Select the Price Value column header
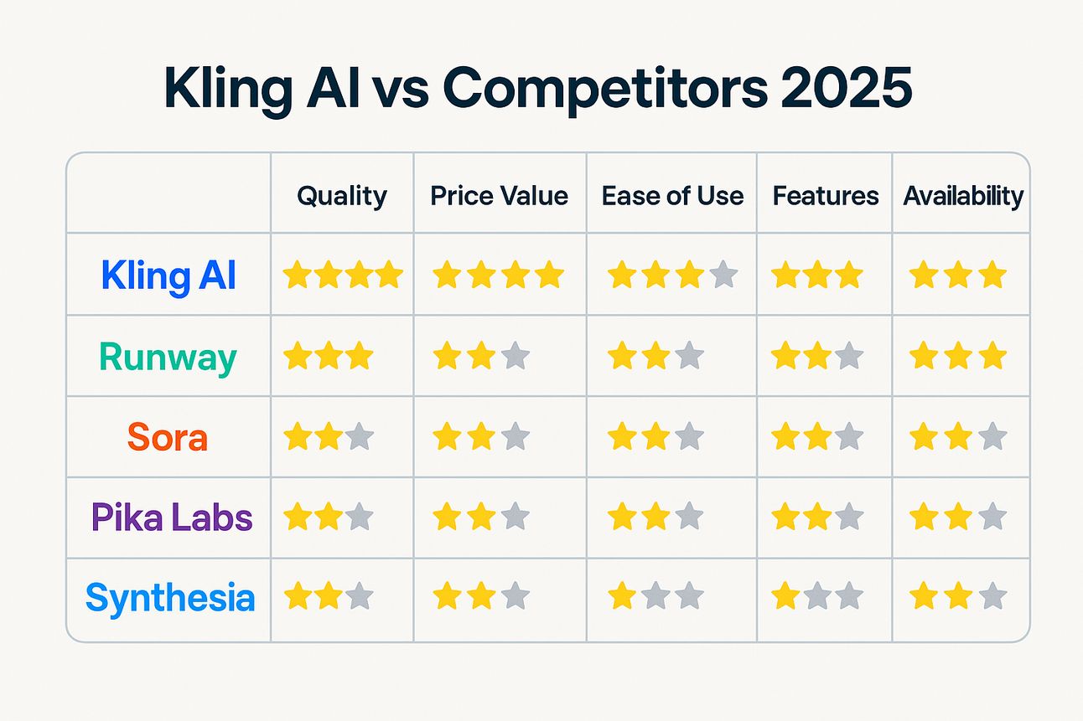This screenshot has height=721, width=1083. pyautogui.click(x=500, y=196)
